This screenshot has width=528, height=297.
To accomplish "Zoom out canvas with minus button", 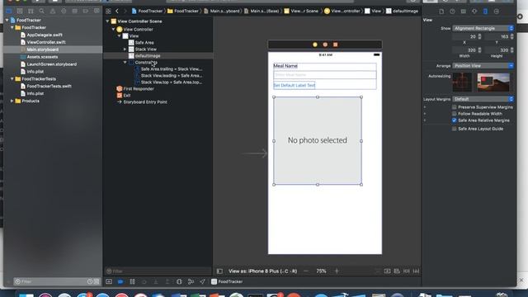I will [306, 271].
